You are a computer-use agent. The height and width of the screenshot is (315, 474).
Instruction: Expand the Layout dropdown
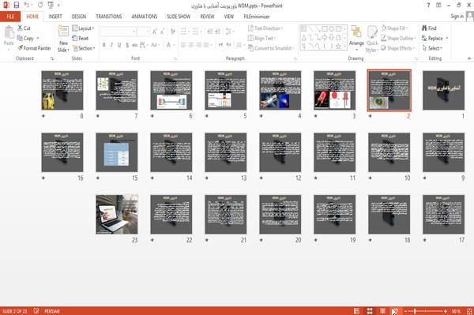83,28
